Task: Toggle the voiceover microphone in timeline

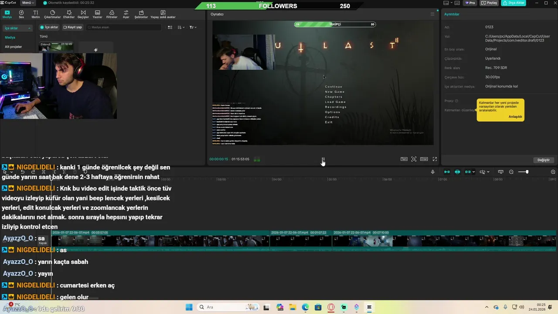Action: (432, 172)
